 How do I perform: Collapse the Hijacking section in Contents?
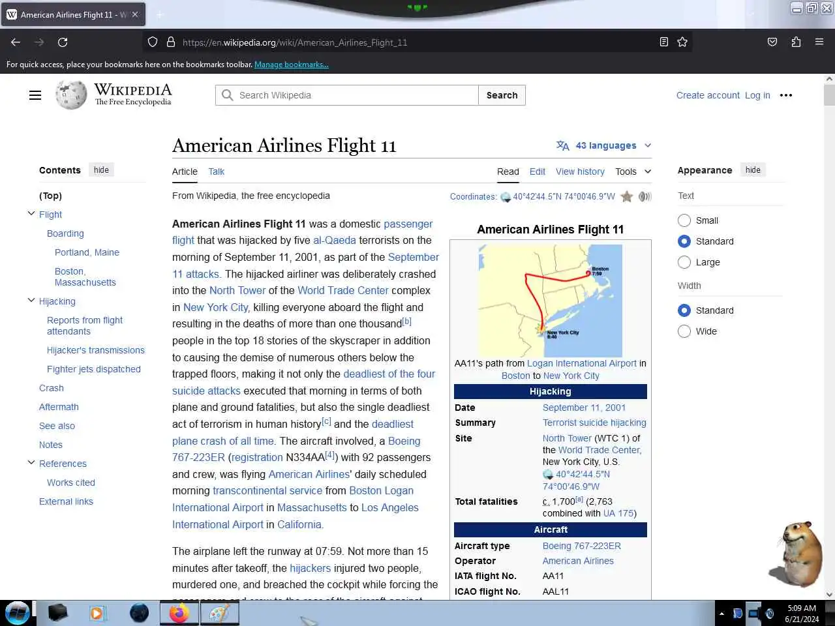(x=31, y=301)
